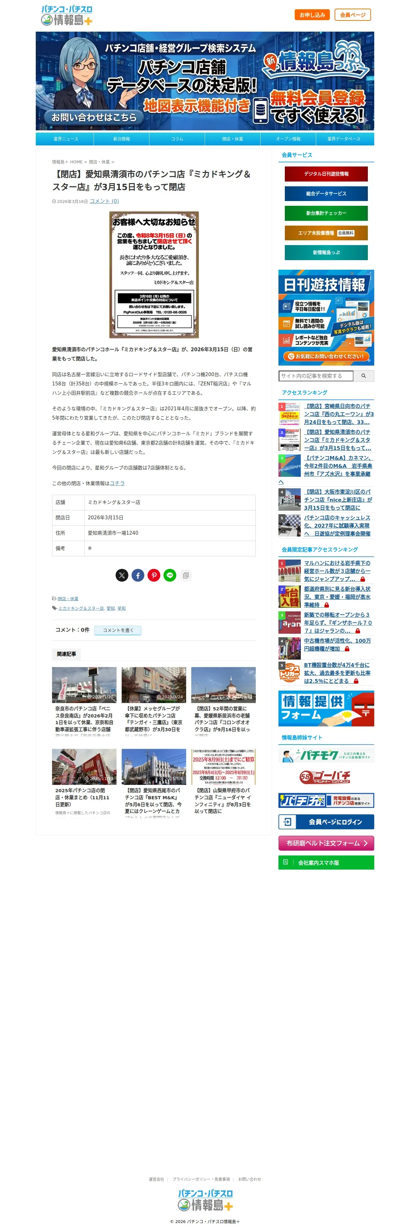Open ranking article about nice上新庄店 closure
410x1231 pixels.
point(338,499)
